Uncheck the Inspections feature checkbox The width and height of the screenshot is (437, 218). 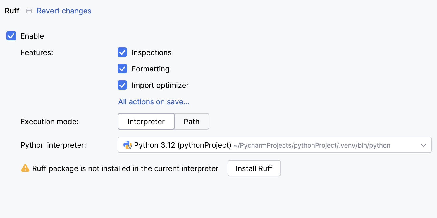(122, 52)
